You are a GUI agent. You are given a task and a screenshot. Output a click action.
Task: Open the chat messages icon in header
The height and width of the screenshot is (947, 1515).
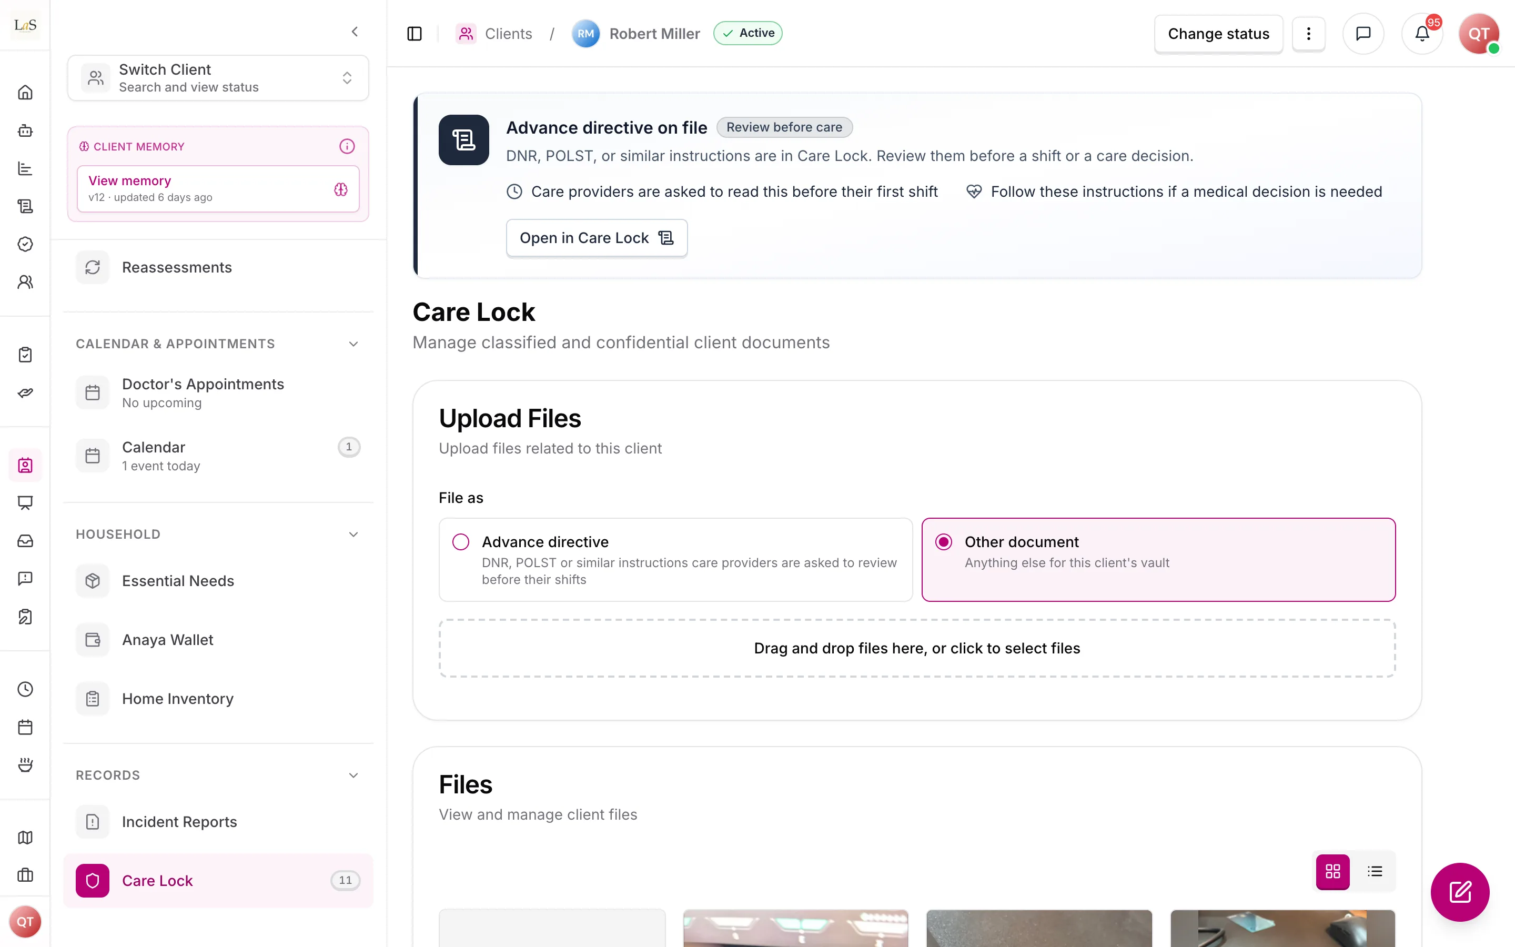[1363, 34]
